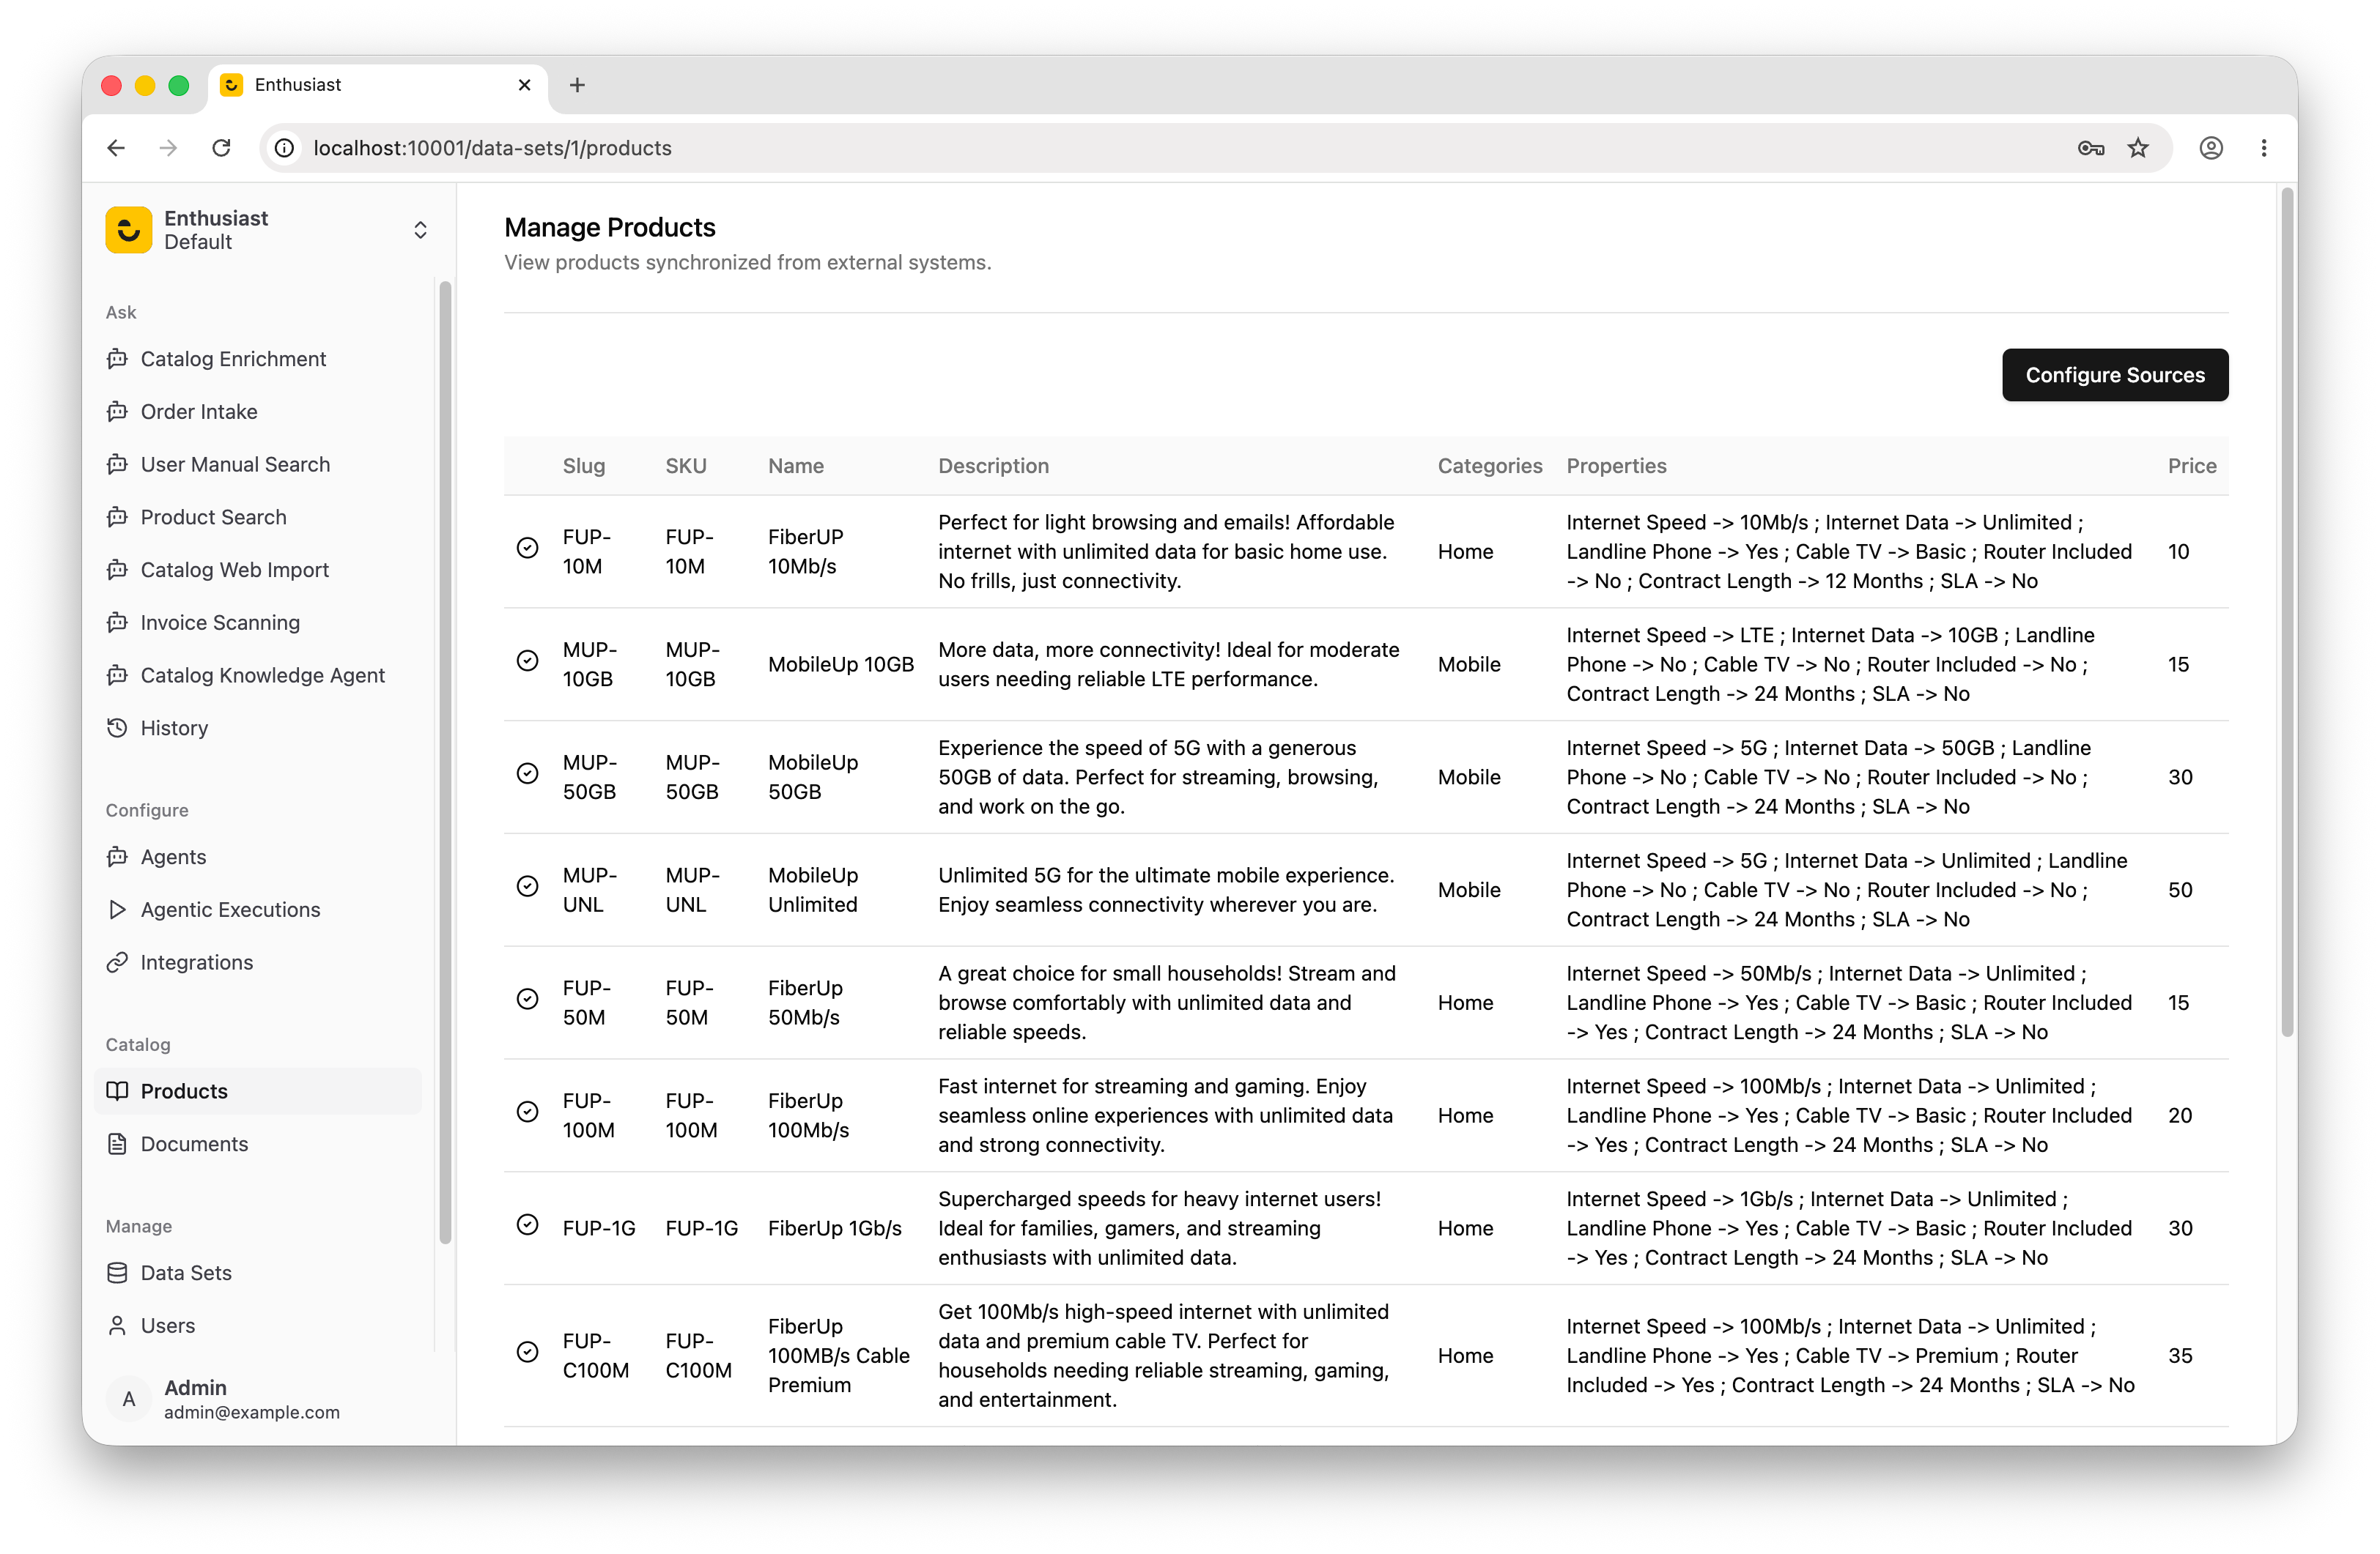Select the MobileUp 10GB product name

click(x=841, y=664)
